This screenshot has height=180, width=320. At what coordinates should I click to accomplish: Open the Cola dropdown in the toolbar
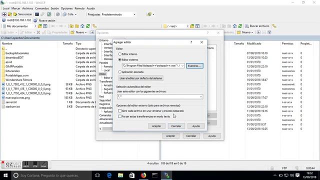point(75,14)
